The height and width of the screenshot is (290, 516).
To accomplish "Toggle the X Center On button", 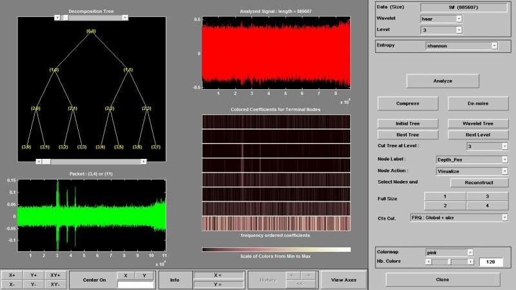I will click(126, 275).
